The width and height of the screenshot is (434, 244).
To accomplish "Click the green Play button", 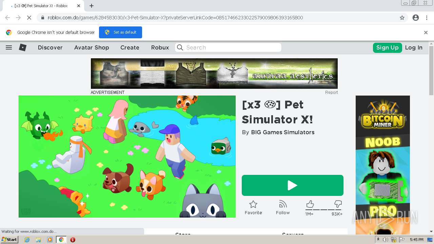I will pos(293,185).
